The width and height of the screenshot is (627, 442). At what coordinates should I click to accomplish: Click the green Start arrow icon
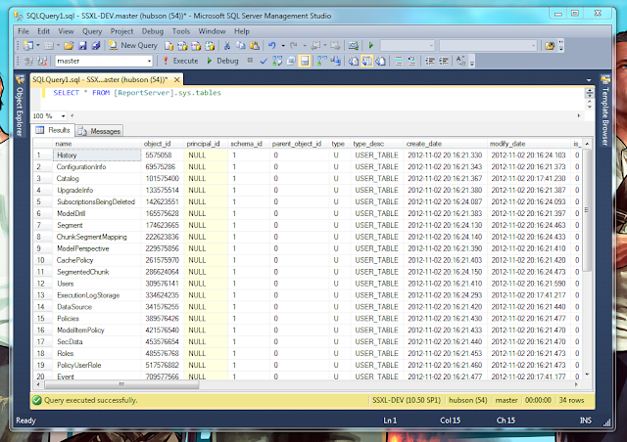click(370, 46)
